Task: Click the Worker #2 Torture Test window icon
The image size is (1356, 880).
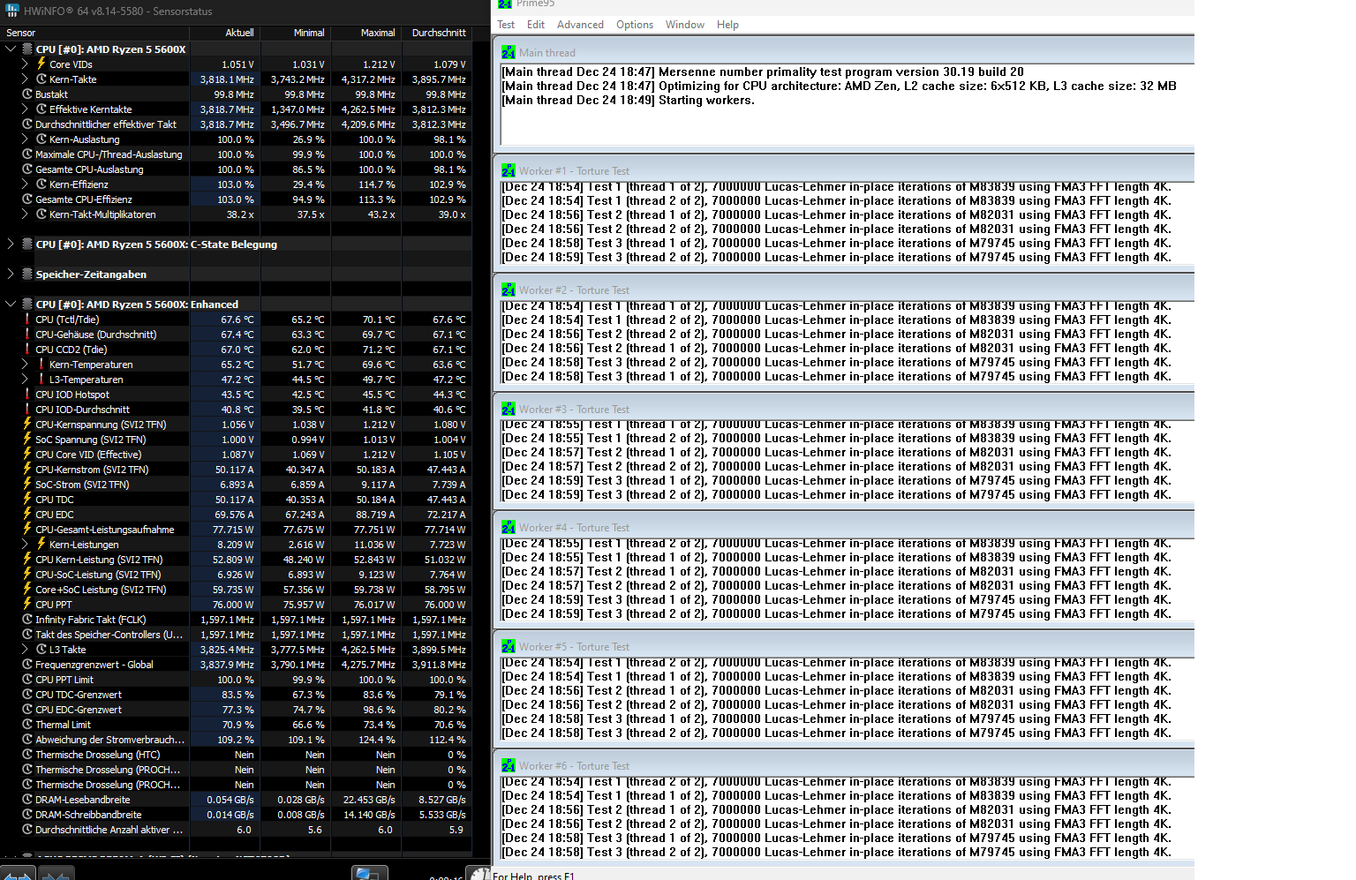Action: 508,290
